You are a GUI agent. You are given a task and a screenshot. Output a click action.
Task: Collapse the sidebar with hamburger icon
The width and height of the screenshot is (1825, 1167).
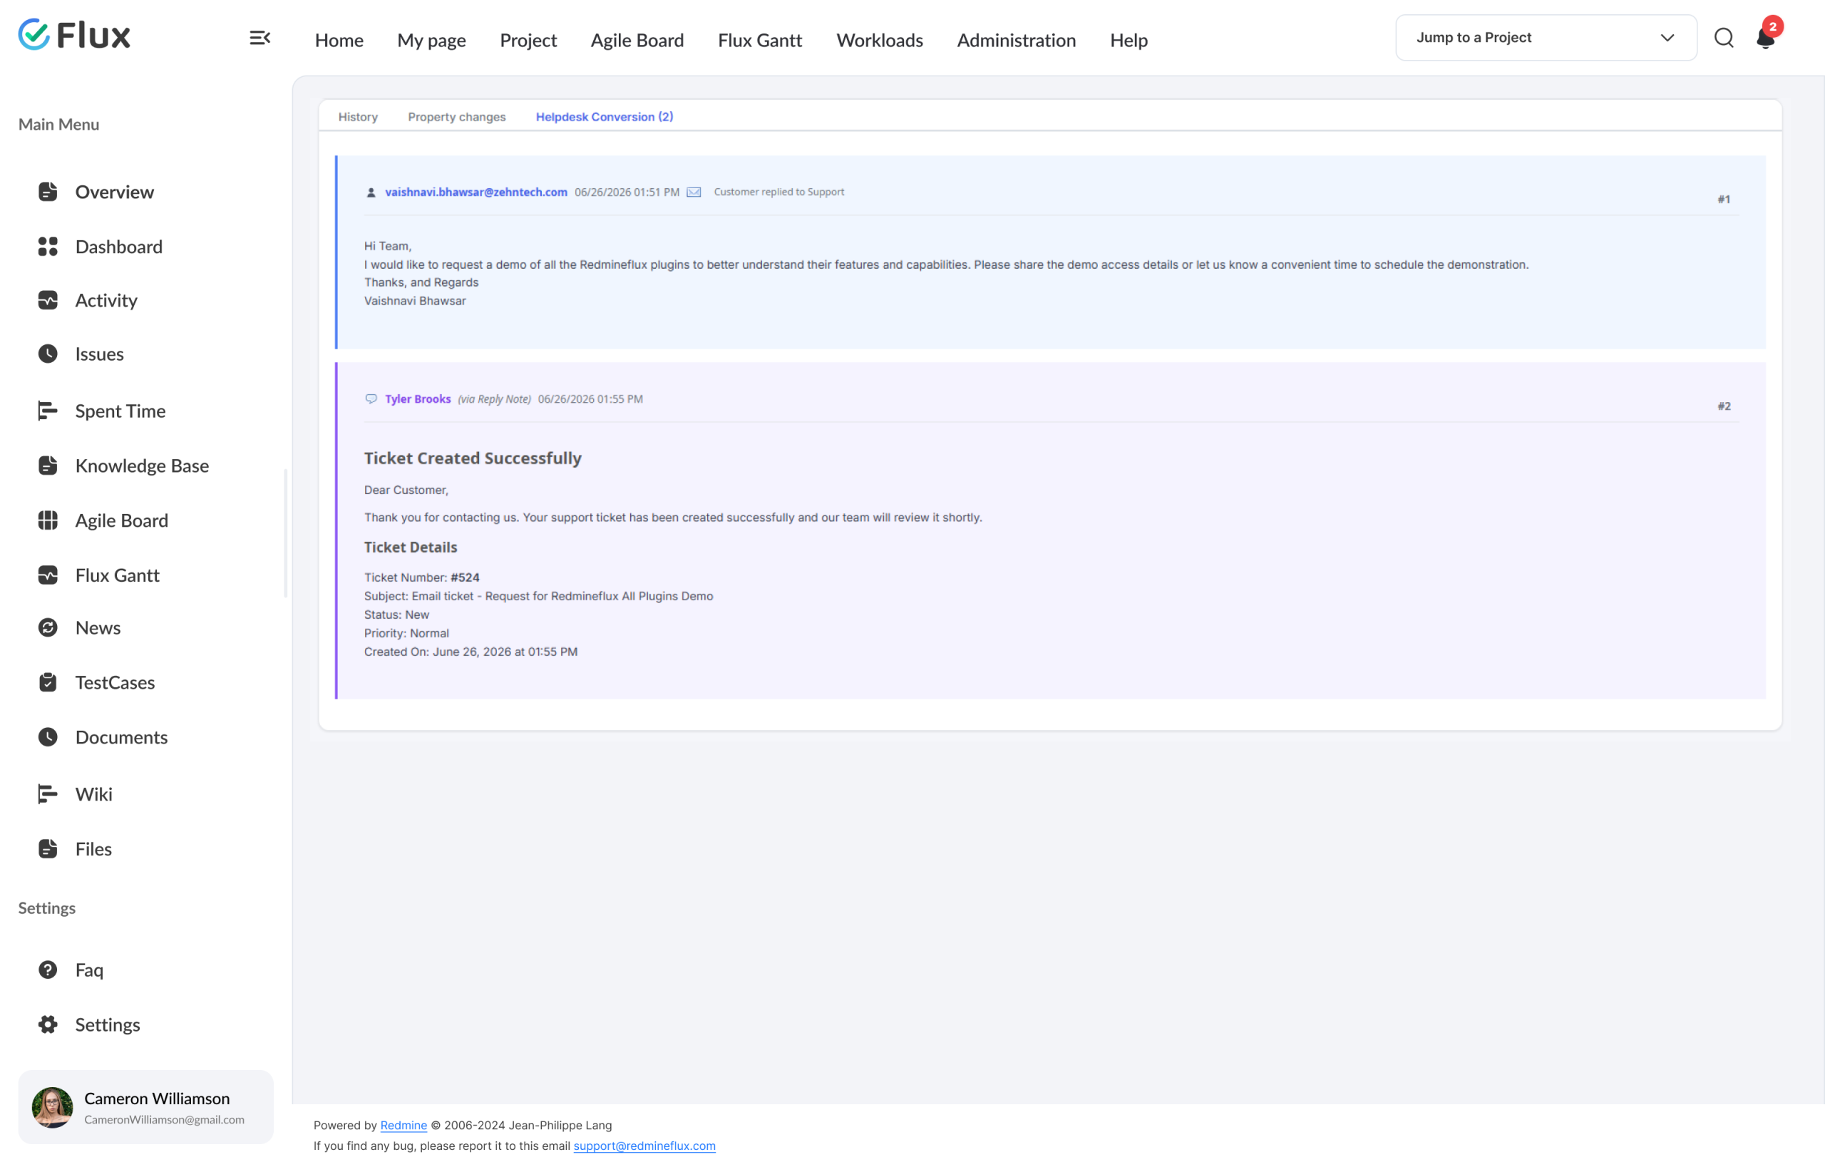[260, 38]
